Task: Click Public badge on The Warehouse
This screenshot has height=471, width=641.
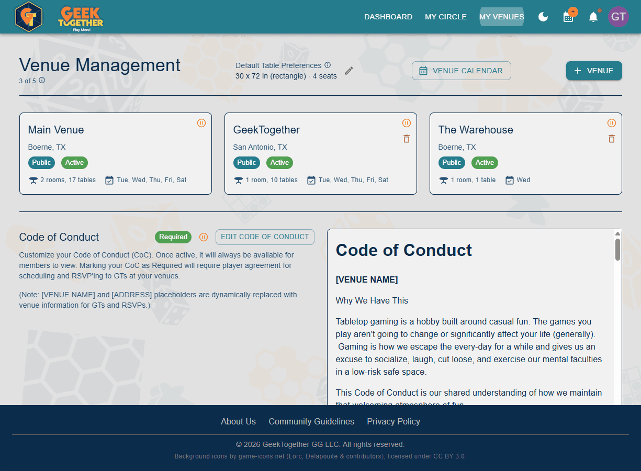Action: (452, 163)
